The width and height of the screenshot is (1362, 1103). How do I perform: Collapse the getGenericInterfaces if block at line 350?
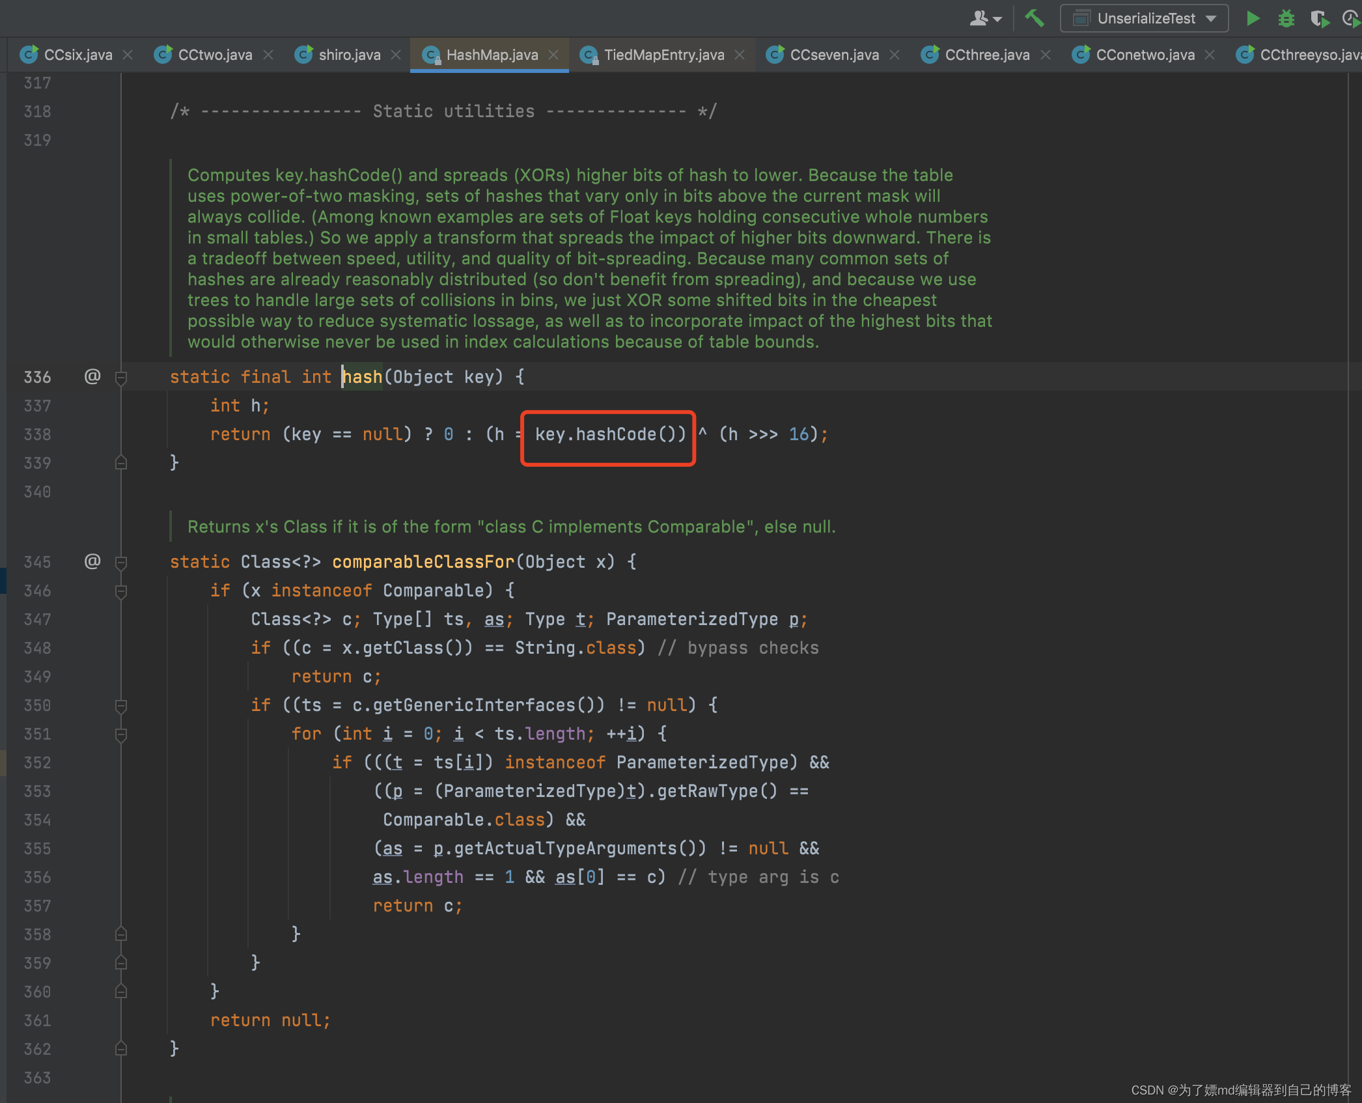click(x=121, y=705)
